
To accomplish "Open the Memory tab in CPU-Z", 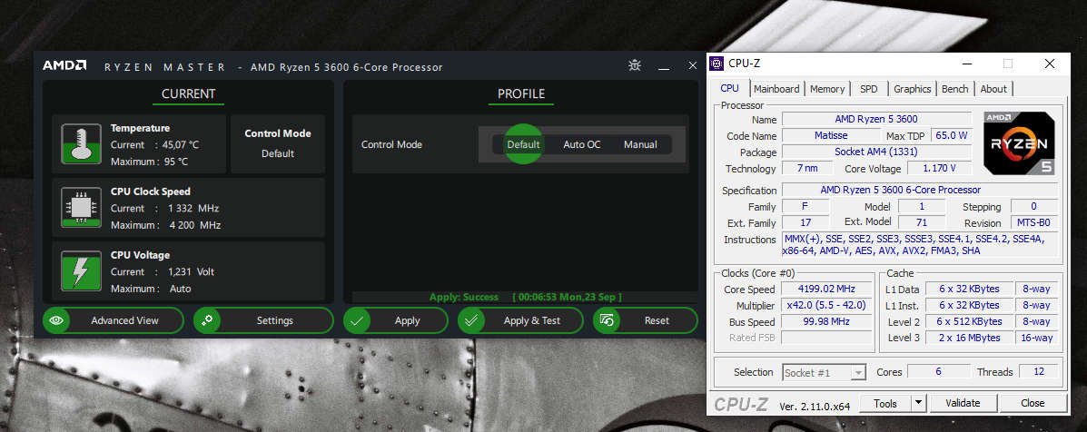I will [x=826, y=89].
